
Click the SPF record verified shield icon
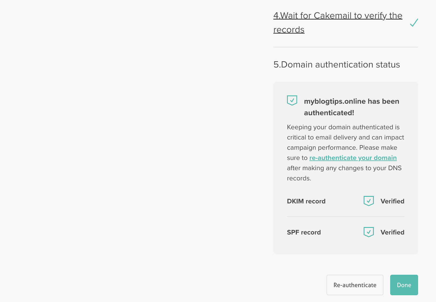tap(368, 232)
